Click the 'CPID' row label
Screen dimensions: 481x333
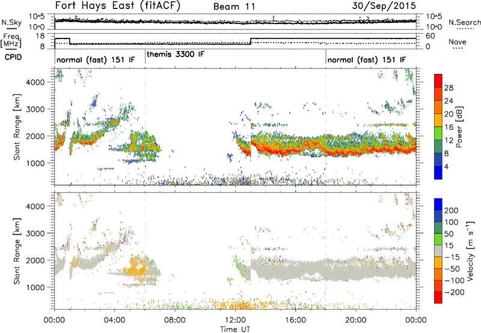(13, 57)
